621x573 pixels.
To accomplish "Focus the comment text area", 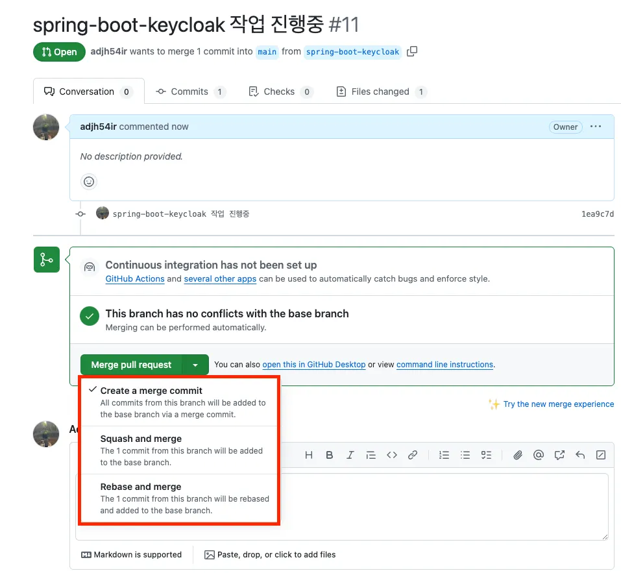I will (x=342, y=507).
